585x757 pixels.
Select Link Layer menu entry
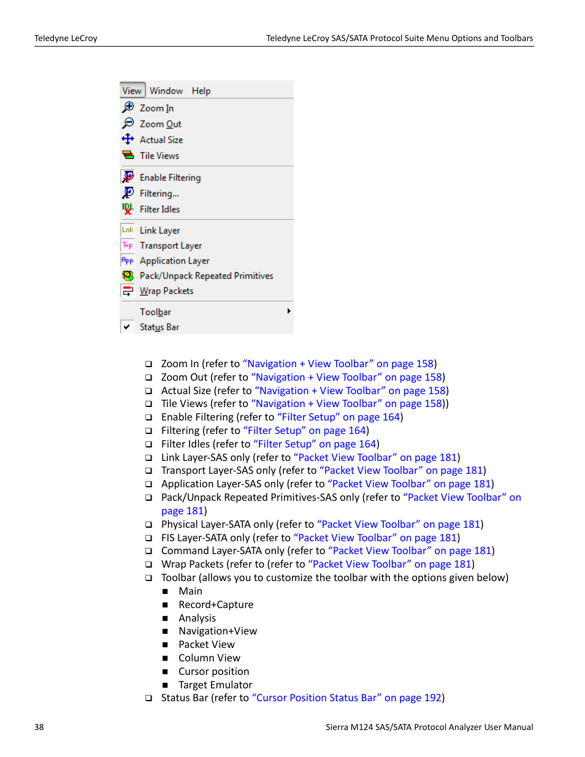coord(160,230)
